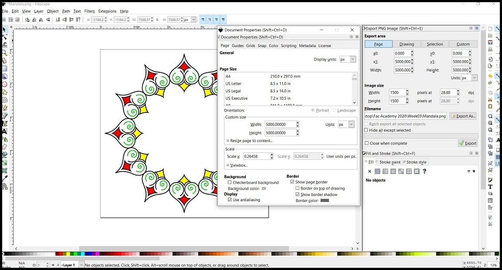Select Portrait orientation radio button
This screenshot has height=270, width=502.
click(x=312, y=110)
